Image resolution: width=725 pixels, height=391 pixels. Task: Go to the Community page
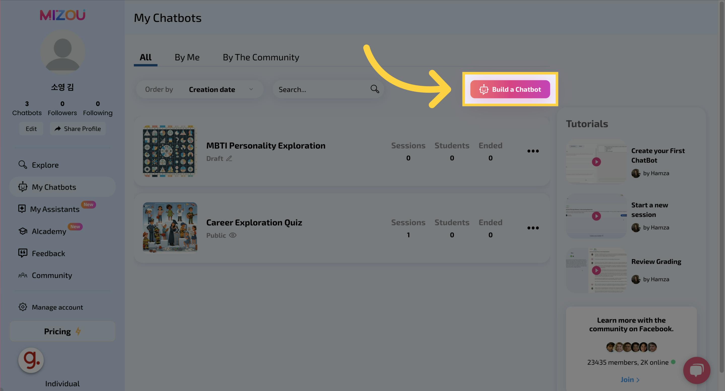click(x=52, y=275)
